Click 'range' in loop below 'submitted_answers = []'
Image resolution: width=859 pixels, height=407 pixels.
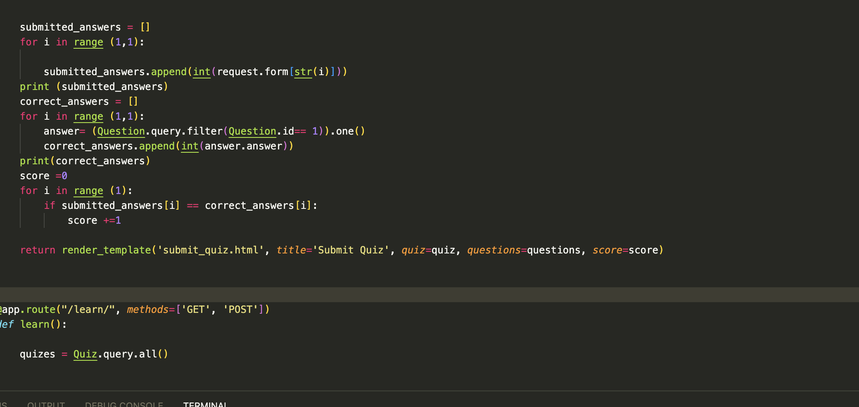[88, 42]
